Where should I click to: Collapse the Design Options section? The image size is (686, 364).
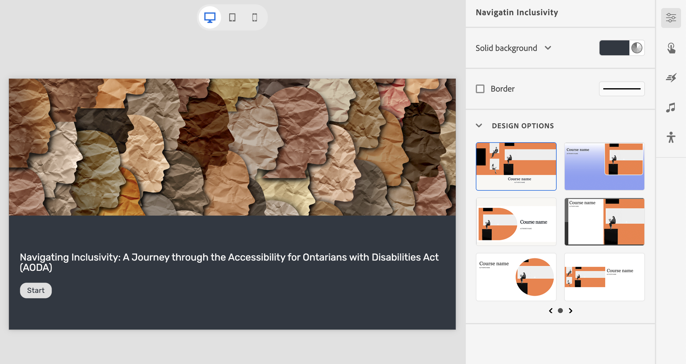coord(479,126)
